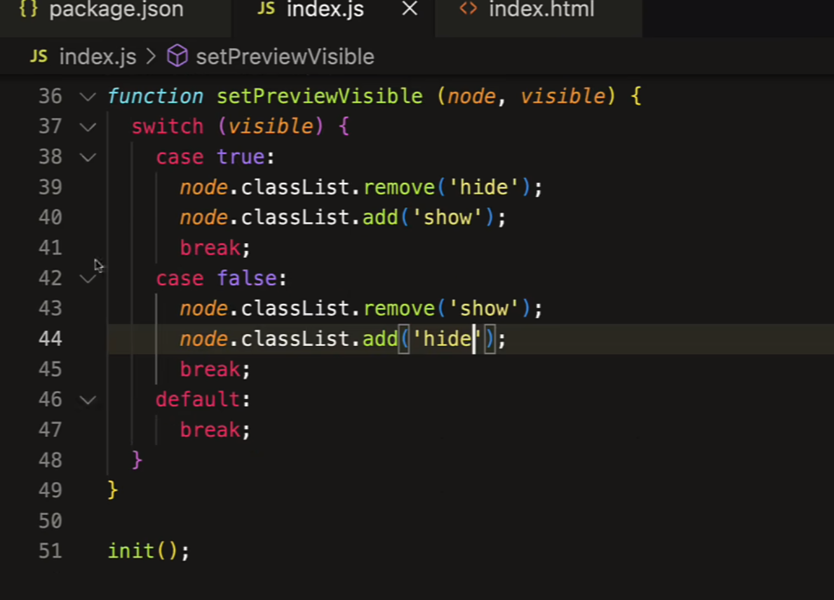Screen dimensions: 834x600
Task: Click 'node' at start of line 40
Action: (x=204, y=218)
